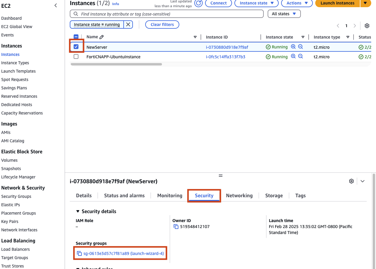Check the FortiCNAPP-UbuntuInstance checkbox
This screenshot has width=376, height=269.
76,56
